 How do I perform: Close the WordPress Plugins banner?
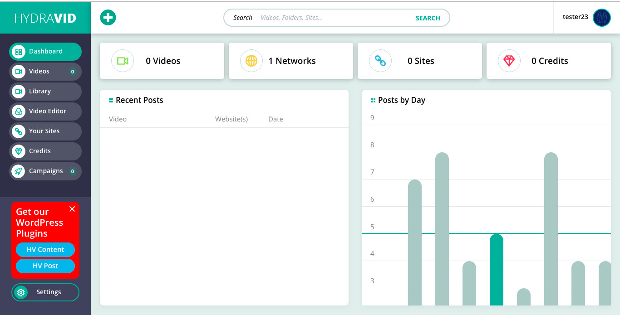click(x=72, y=209)
